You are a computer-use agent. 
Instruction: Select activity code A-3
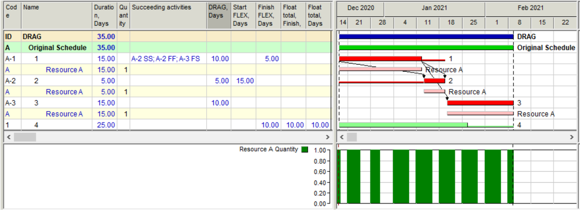click(x=10, y=103)
